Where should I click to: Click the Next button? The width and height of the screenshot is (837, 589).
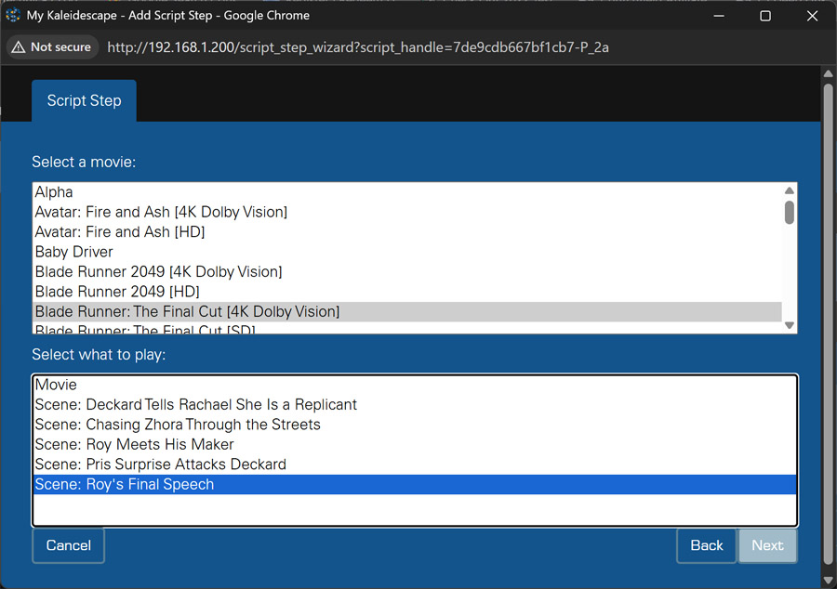pyautogui.click(x=767, y=545)
